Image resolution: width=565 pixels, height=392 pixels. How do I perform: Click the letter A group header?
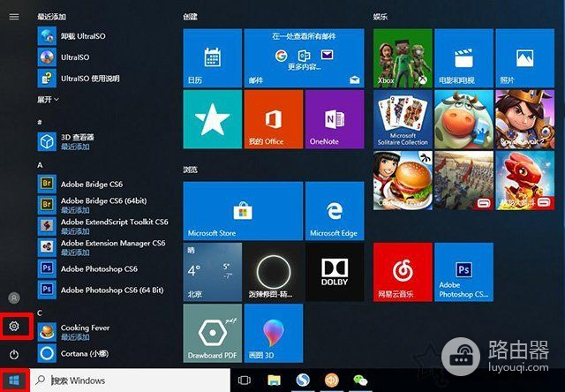tap(40, 165)
